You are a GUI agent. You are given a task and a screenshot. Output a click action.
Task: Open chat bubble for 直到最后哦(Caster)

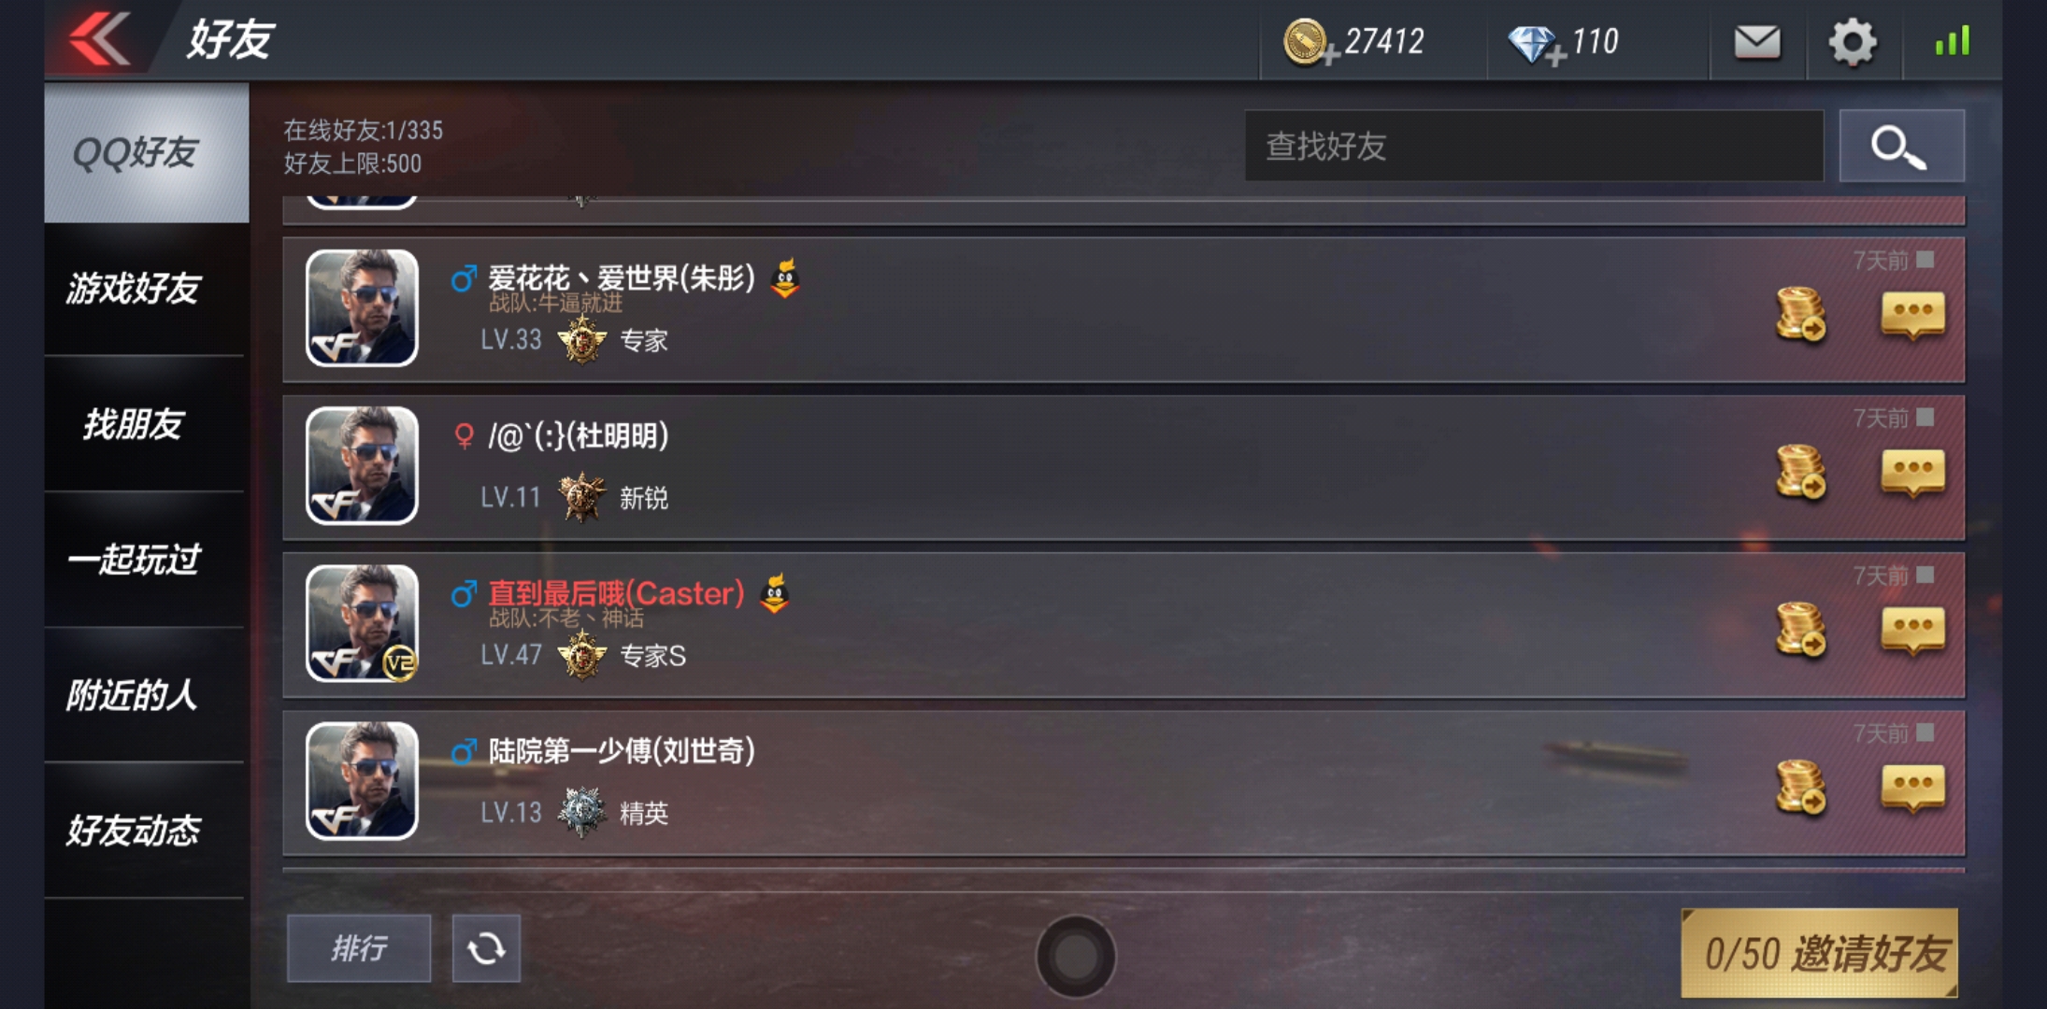coord(1912,631)
